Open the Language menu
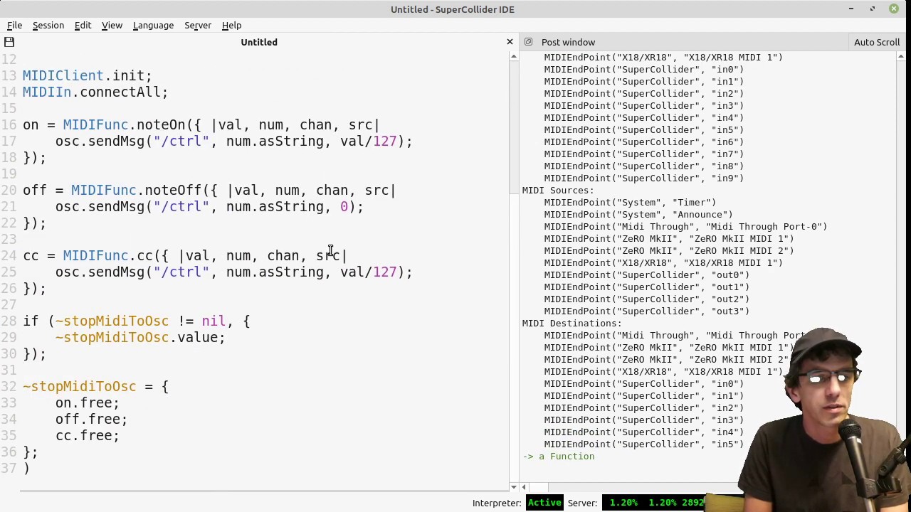911x512 pixels. (x=153, y=25)
